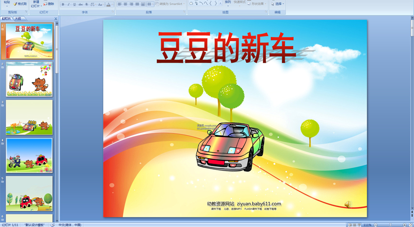Center-align text in paragraph group
Viewport: 414px width, 227px height.
coord(125,4)
